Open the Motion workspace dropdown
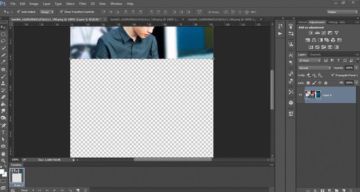Viewport: 360px width, 192px height. (x=342, y=12)
